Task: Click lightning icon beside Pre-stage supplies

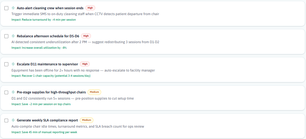Action: click(x=13, y=92)
